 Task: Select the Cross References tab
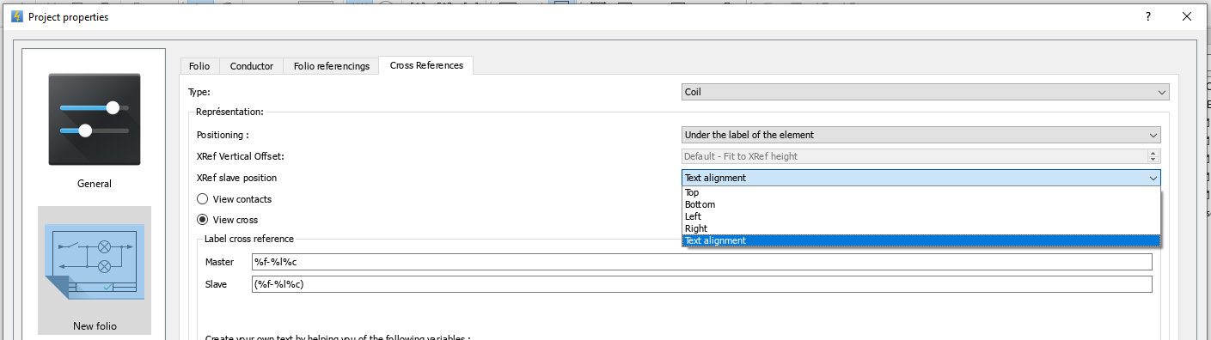point(426,65)
